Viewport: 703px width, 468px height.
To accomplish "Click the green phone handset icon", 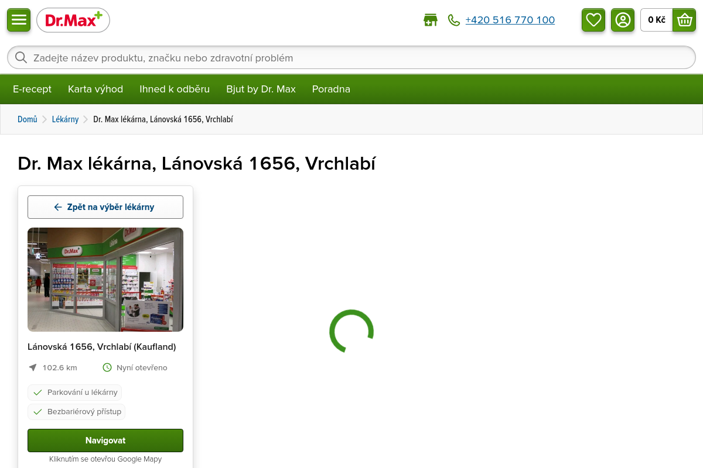I will tap(454, 20).
